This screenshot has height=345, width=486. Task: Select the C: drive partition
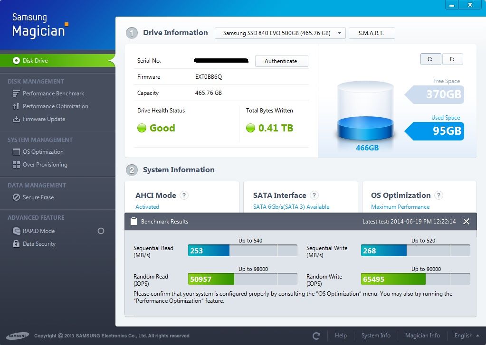click(x=430, y=59)
